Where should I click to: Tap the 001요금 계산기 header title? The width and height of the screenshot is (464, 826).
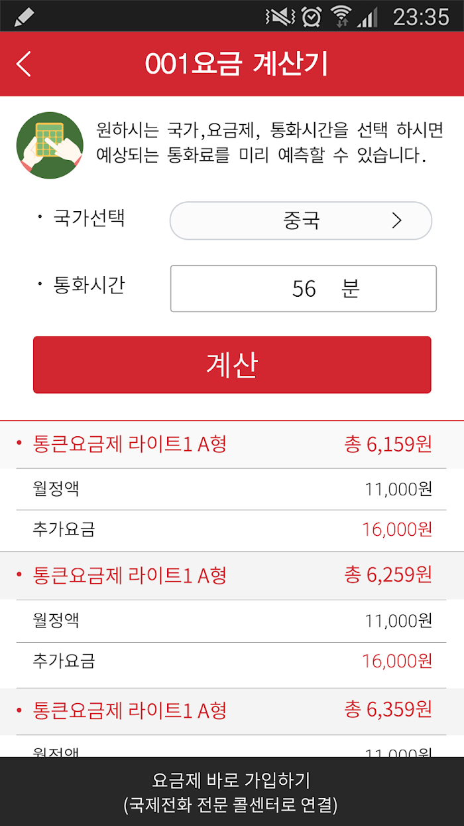(x=236, y=64)
